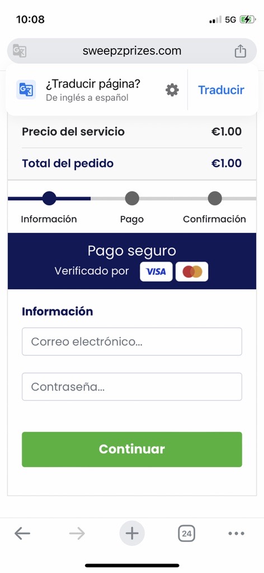Screen dimensions: 264x573
Task: Tap the sweepzprizes.com address text
Action: tap(132, 51)
